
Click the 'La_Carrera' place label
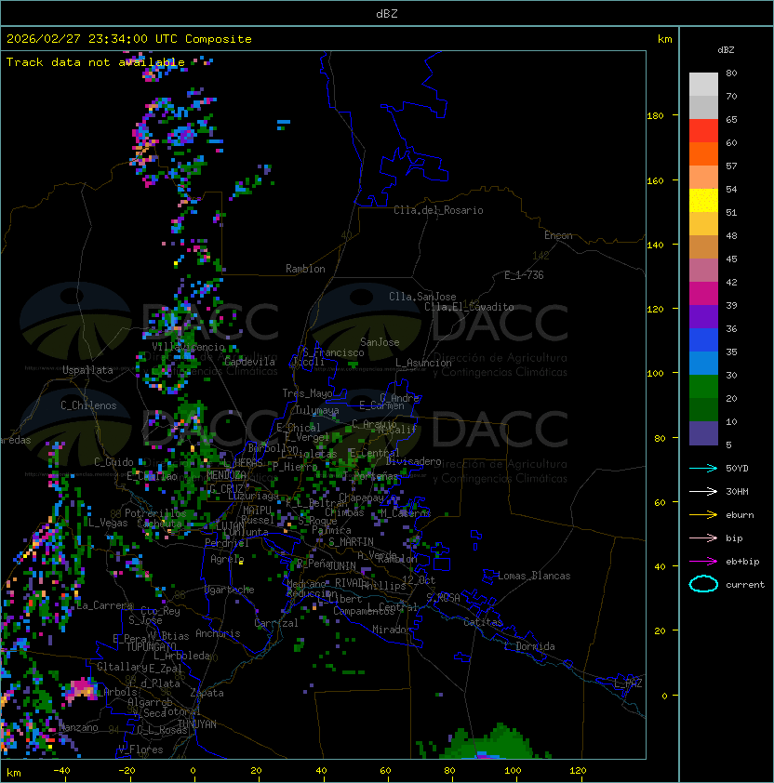tap(104, 605)
